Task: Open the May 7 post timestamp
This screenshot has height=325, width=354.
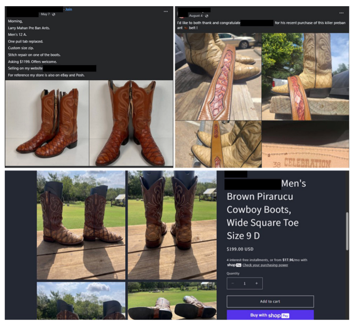Action: pyautogui.click(x=46, y=14)
